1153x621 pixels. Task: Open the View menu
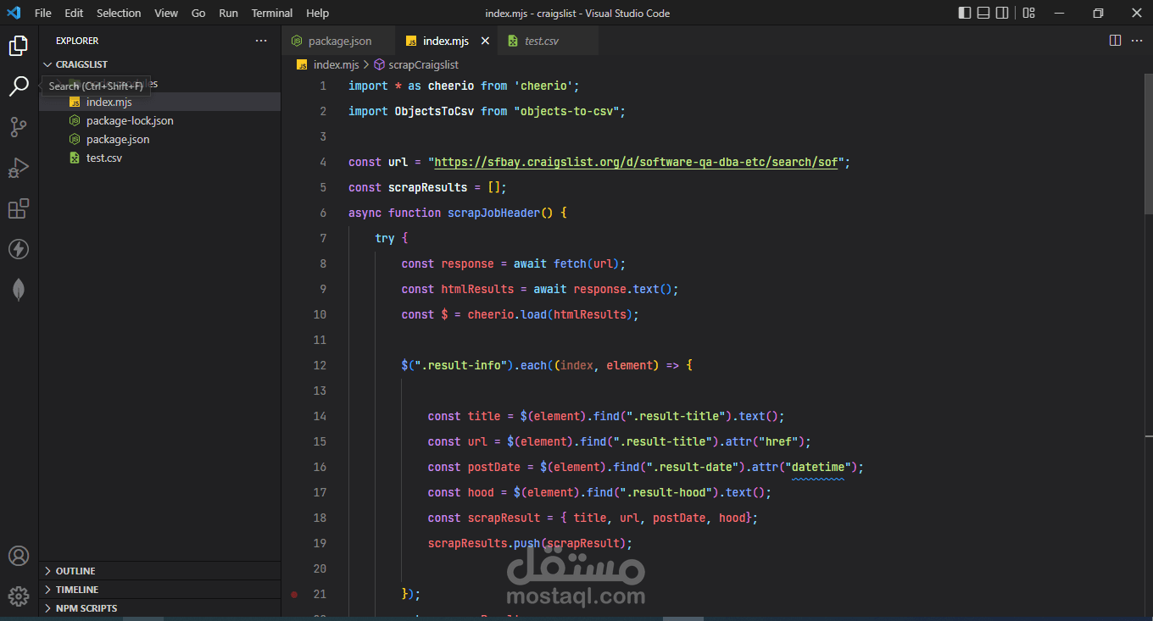tap(166, 13)
